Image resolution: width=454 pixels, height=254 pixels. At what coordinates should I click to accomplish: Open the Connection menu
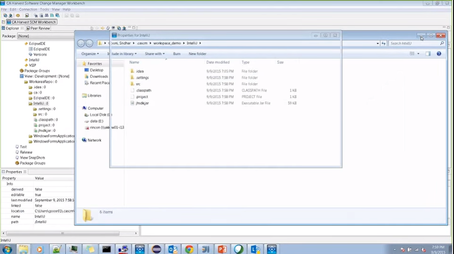(x=28, y=9)
